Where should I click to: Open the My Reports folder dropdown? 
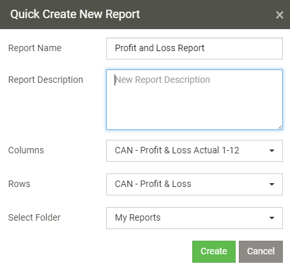pyautogui.click(x=194, y=218)
